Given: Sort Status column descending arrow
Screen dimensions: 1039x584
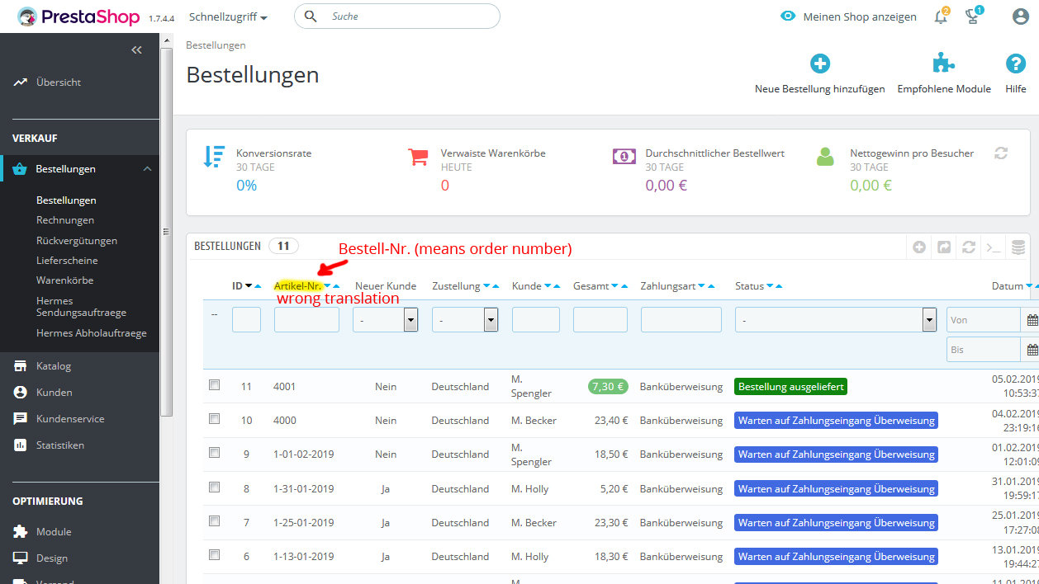Looking at the screenshot, I should tap(770, 286).
